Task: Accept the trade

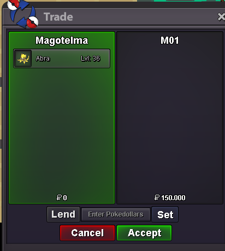Action: 144,233
